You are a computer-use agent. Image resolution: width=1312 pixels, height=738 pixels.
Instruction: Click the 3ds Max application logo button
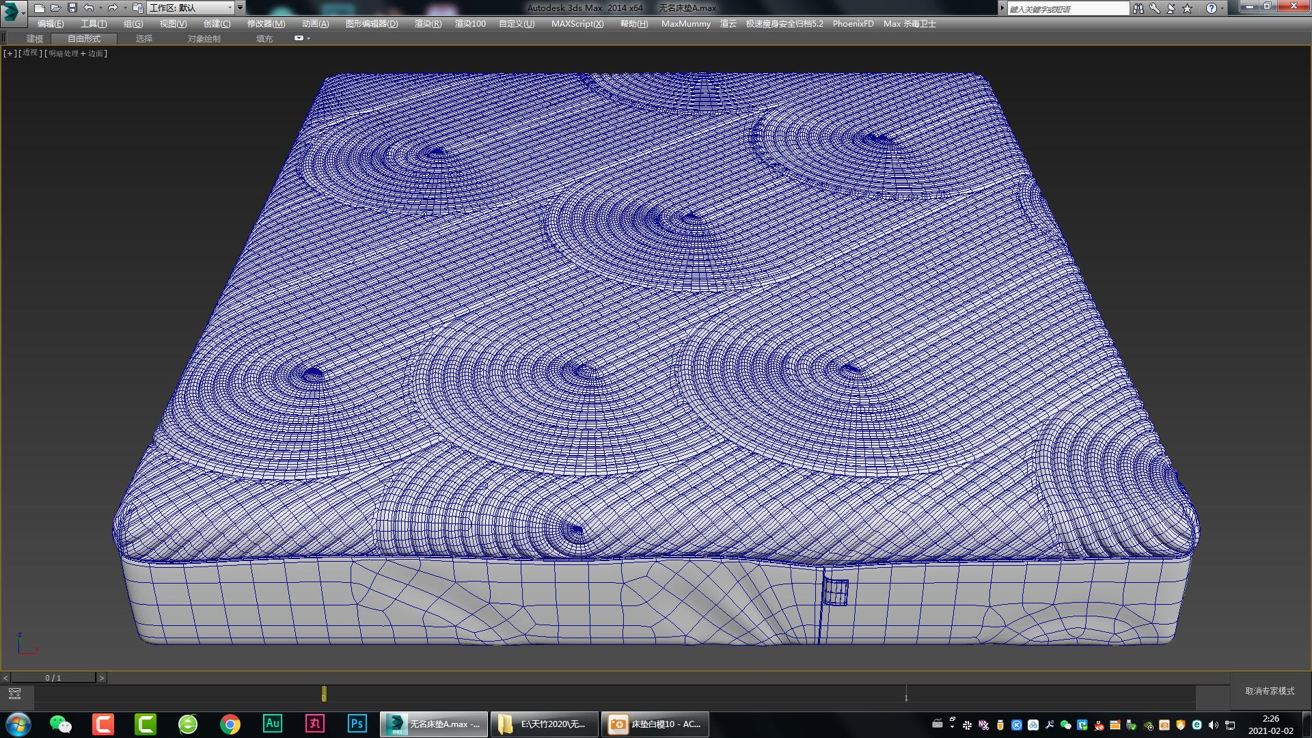coord(10,8)
